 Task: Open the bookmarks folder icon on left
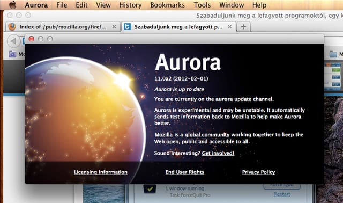tap(12, 54)
